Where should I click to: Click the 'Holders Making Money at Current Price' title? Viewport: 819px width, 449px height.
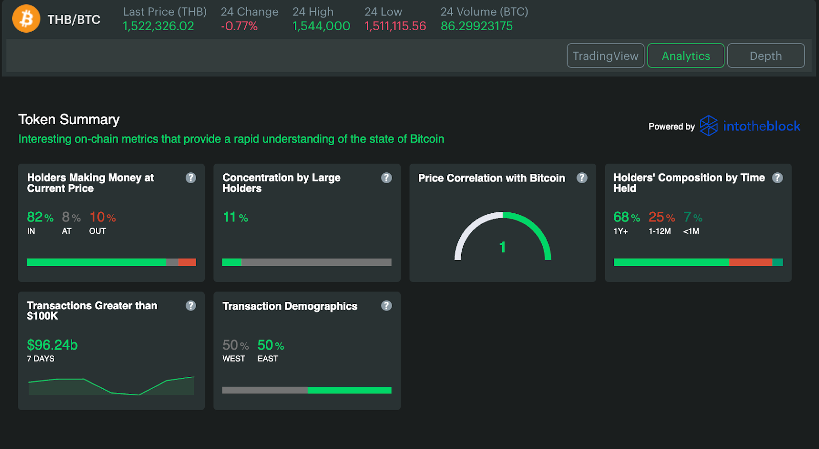point(91,183)
